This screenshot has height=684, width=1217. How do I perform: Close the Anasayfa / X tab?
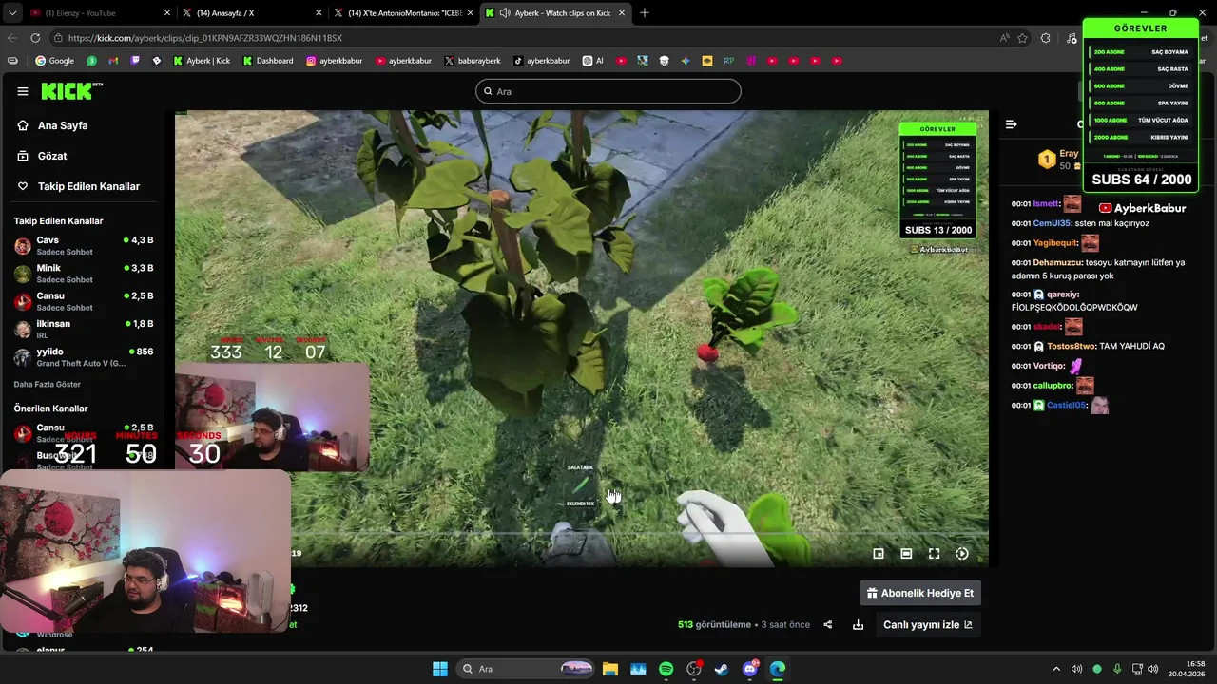(319, 12)
